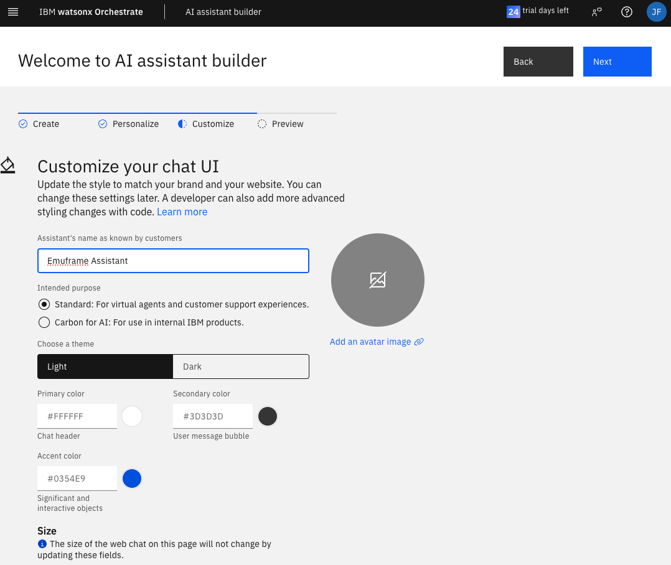Click the 24 trial days badge
The image size is (671, 565).
(513, 12)
